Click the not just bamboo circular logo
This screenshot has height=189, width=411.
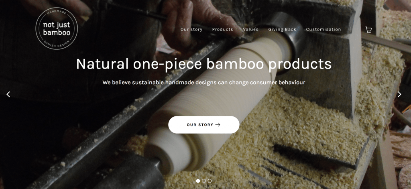(x=57, y=28)
